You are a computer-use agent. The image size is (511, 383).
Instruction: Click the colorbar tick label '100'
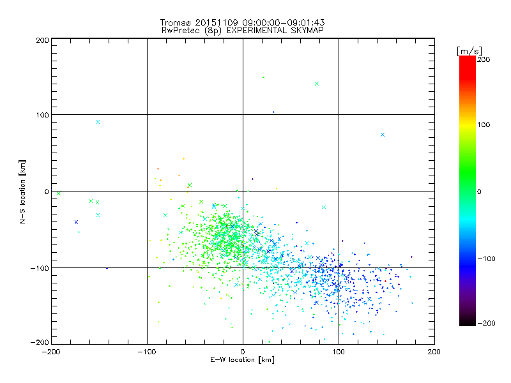[484, 124]
